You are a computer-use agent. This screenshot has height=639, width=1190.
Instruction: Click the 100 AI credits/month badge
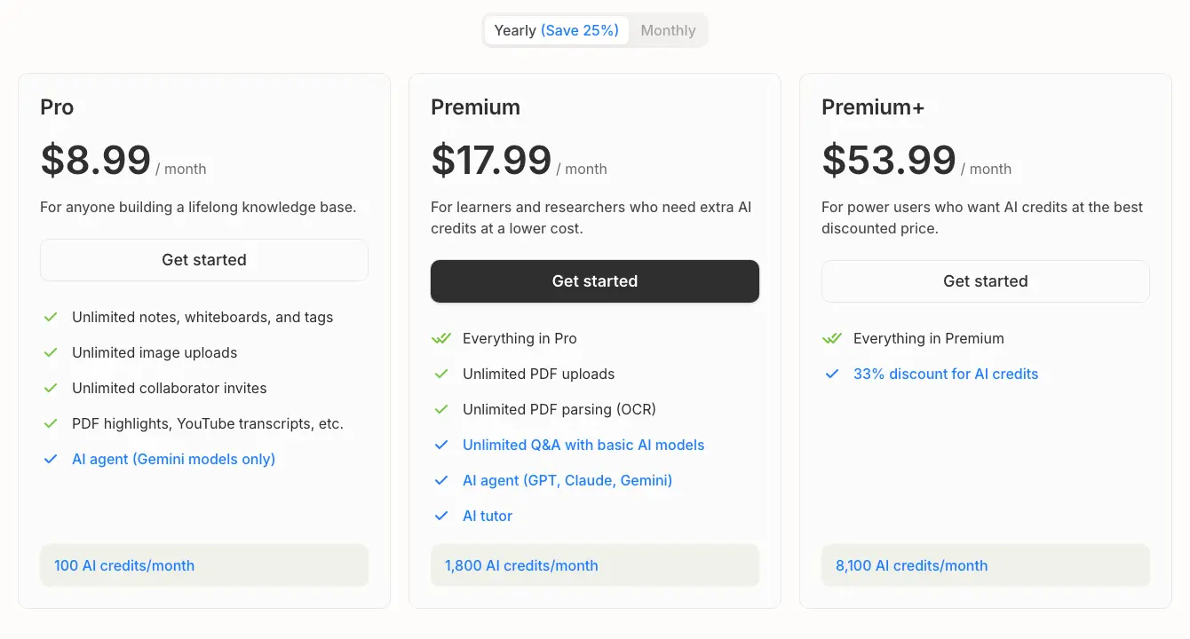(x=204, y=565)
